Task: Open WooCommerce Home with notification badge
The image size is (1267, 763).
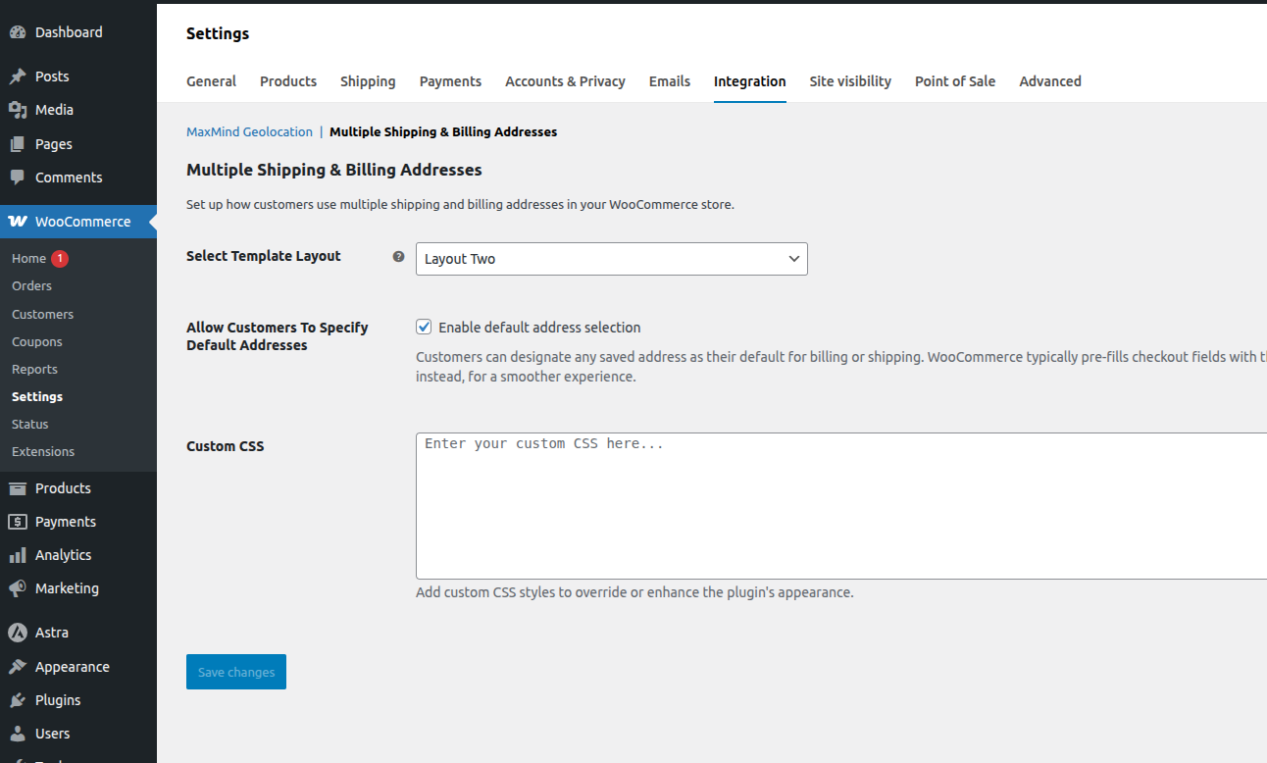Action: [x=29, y=259]
